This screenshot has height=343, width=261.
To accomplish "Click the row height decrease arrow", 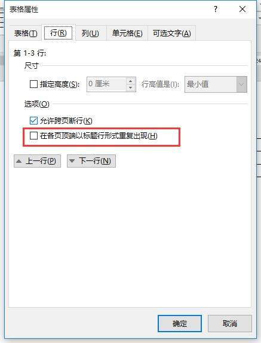I will [x=130, y=88].
